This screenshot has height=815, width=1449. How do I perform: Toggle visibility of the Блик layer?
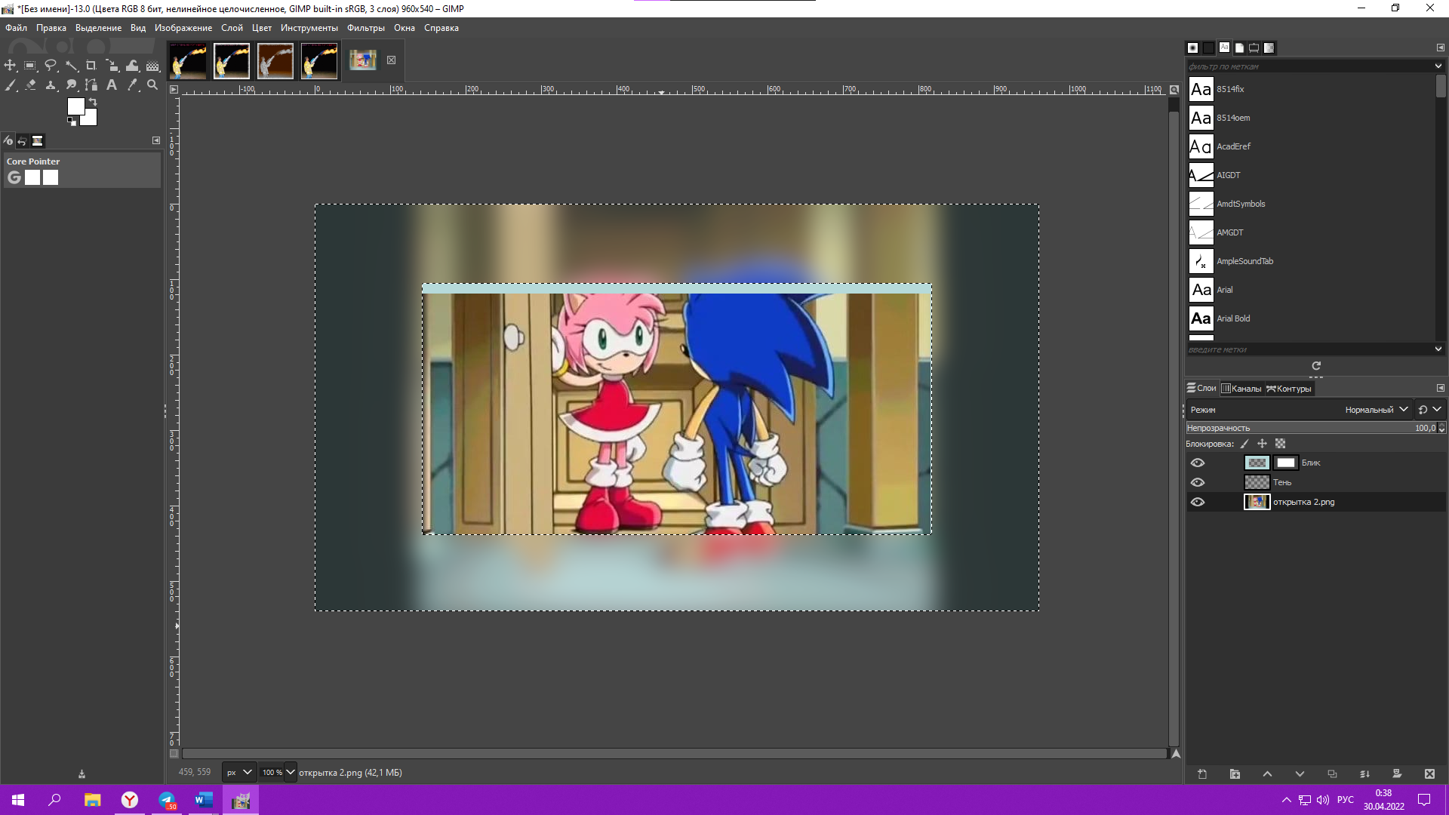1198,463
